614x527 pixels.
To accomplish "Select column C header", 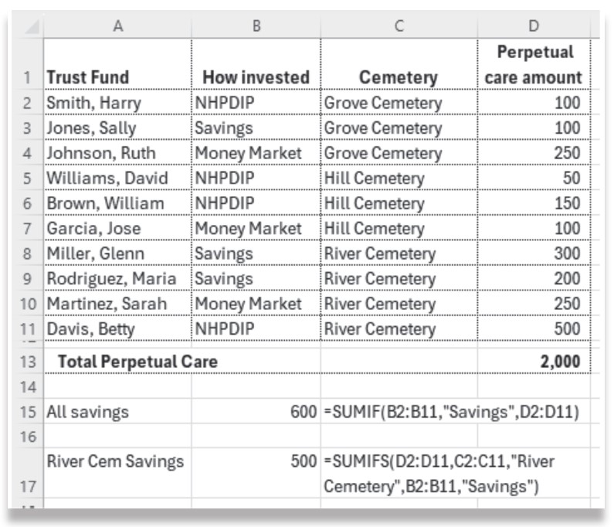I will pos(399,26).
